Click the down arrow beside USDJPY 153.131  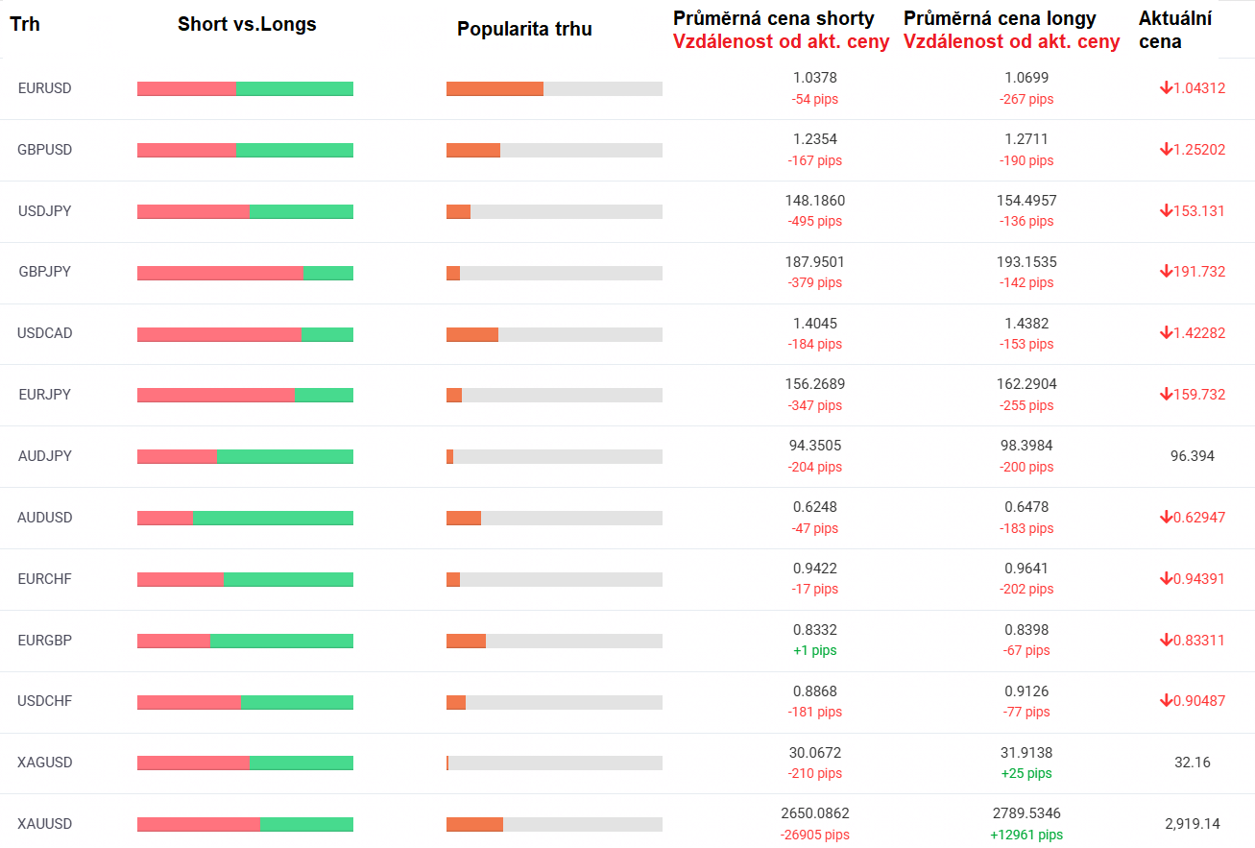click(1166, 211)
